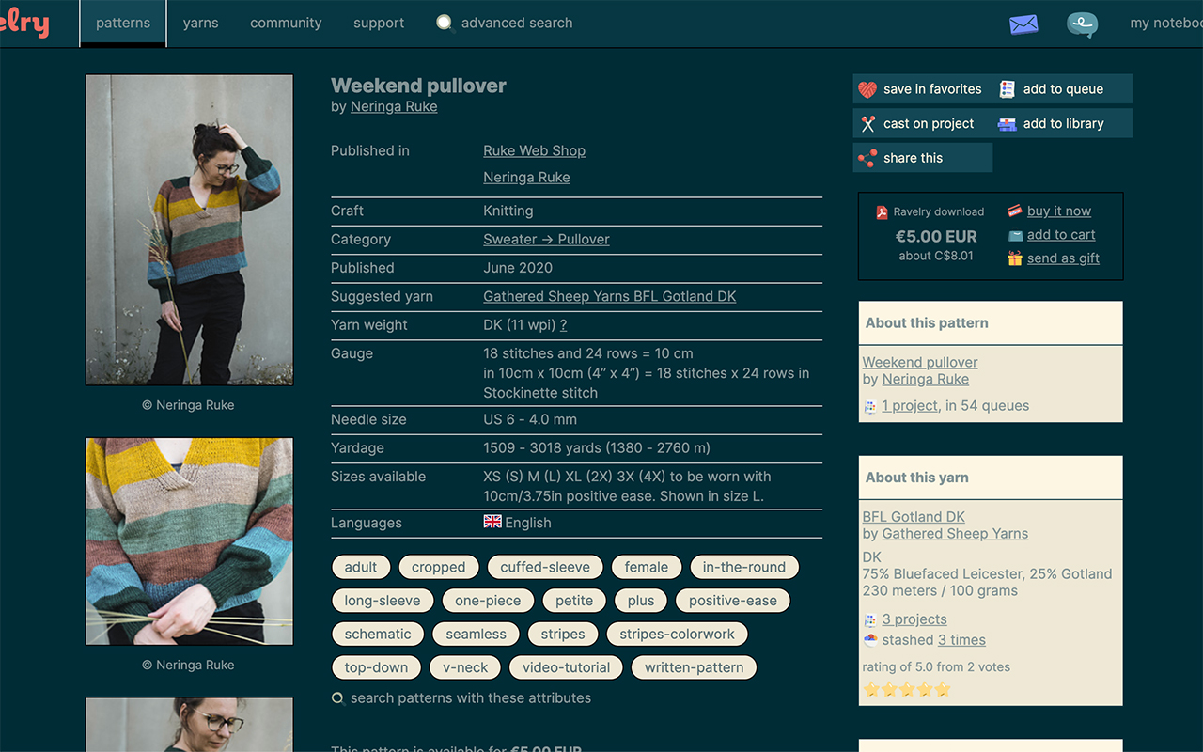
Task: Click add to cart link
Action: 1061,234
